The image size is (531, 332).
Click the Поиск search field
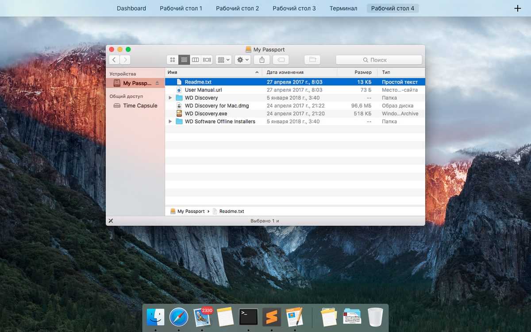(x=378, y=60)
